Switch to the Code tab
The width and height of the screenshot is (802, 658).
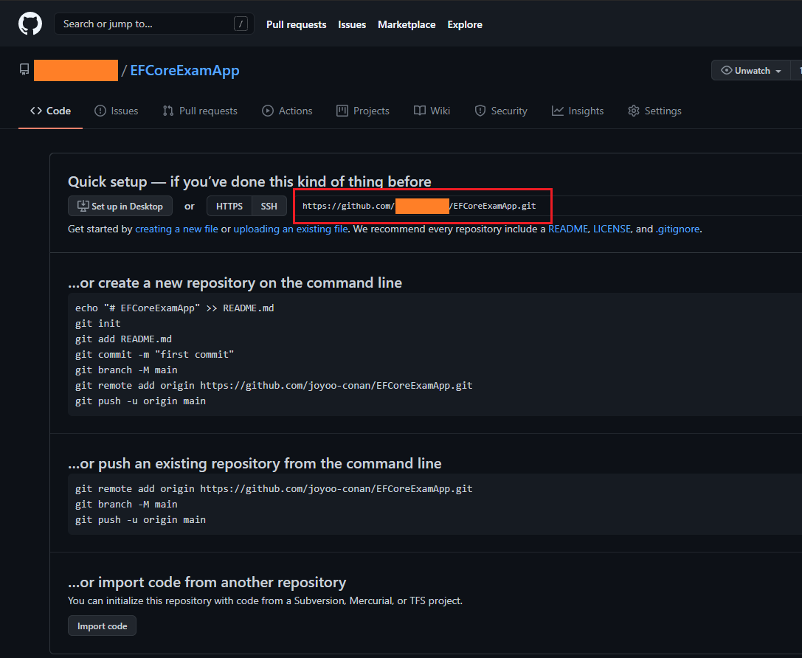coord(50,111)
